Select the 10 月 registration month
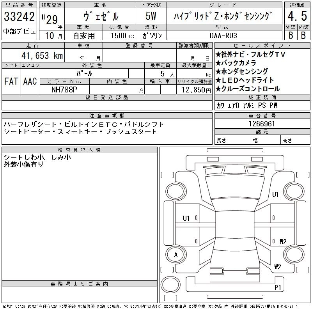The height and width of the screenshot is (312, 312). (x=53, y=35)
